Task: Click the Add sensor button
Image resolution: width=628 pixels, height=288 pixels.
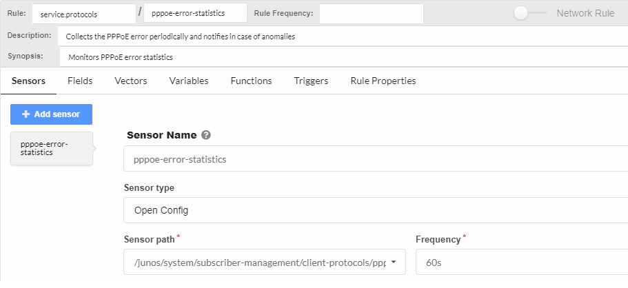Action: (51, 114)
